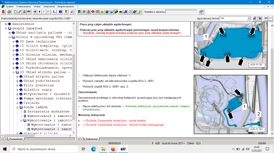
Task: Click the Windows search box
Action: point(44,149)
